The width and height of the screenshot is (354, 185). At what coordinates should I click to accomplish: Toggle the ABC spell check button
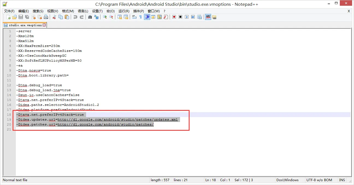click(x=208, y=17)
